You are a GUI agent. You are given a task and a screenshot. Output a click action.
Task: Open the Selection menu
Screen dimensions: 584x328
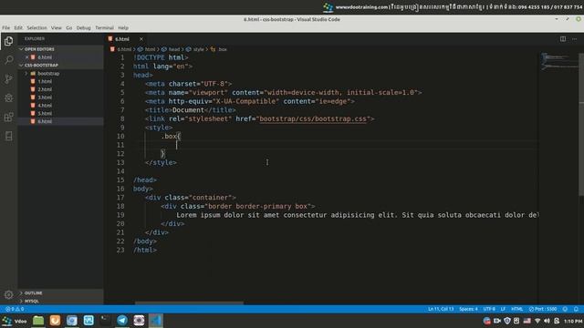point(36,28)
